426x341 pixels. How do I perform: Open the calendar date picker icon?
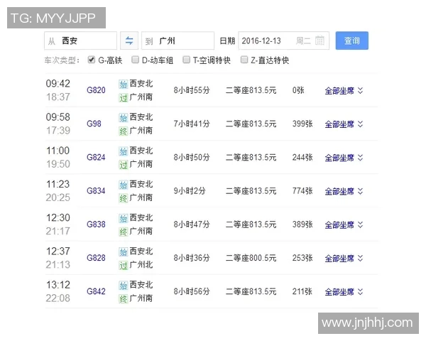pyautogui.click(x=319, y=40)
